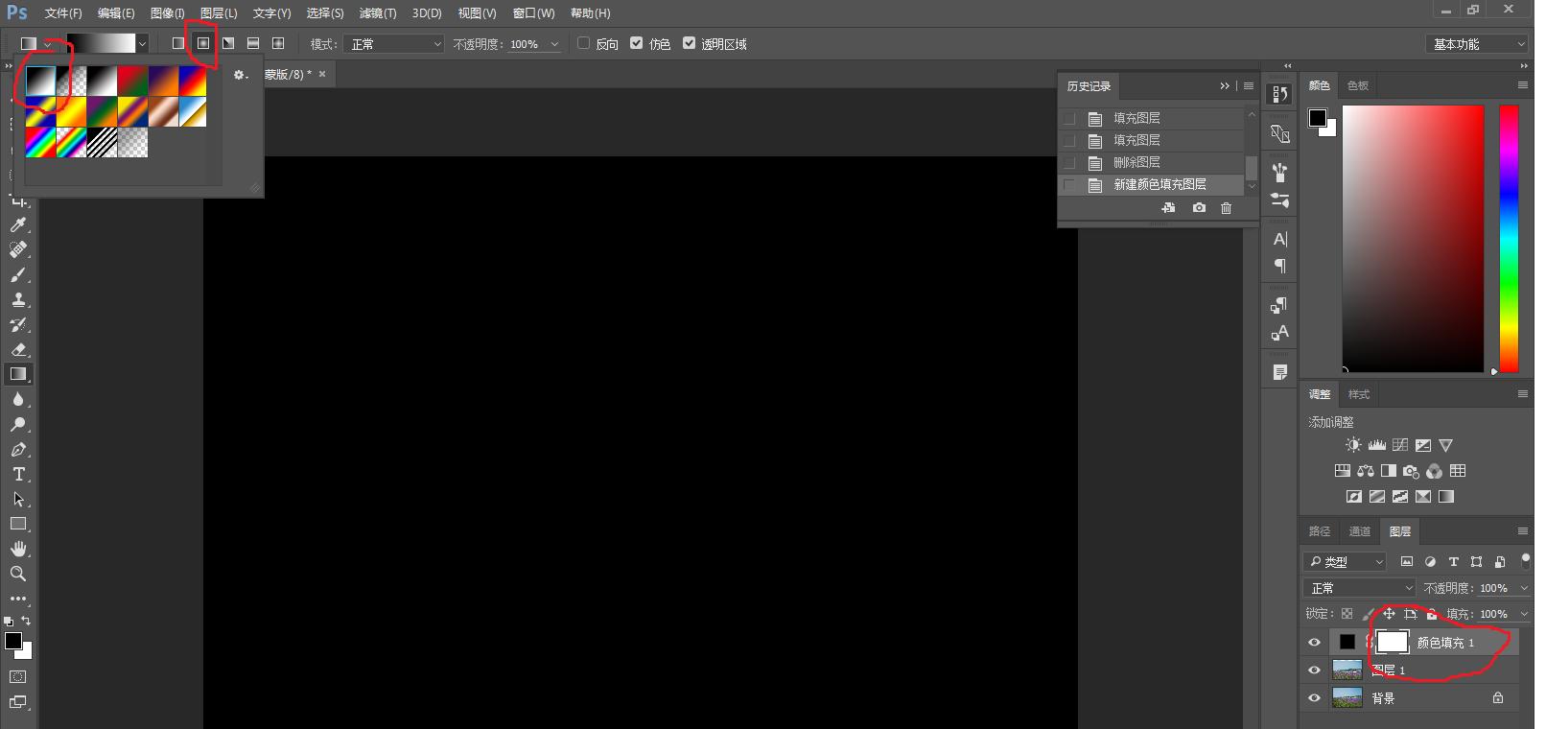1546x729 pixels.
Task: Open the options bar opacity slider arrow
Action: pyautogui.click(x=554, y=44)
